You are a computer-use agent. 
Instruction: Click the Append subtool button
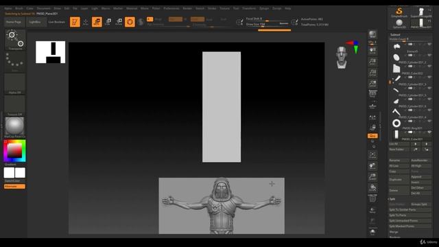coord(420,177)
